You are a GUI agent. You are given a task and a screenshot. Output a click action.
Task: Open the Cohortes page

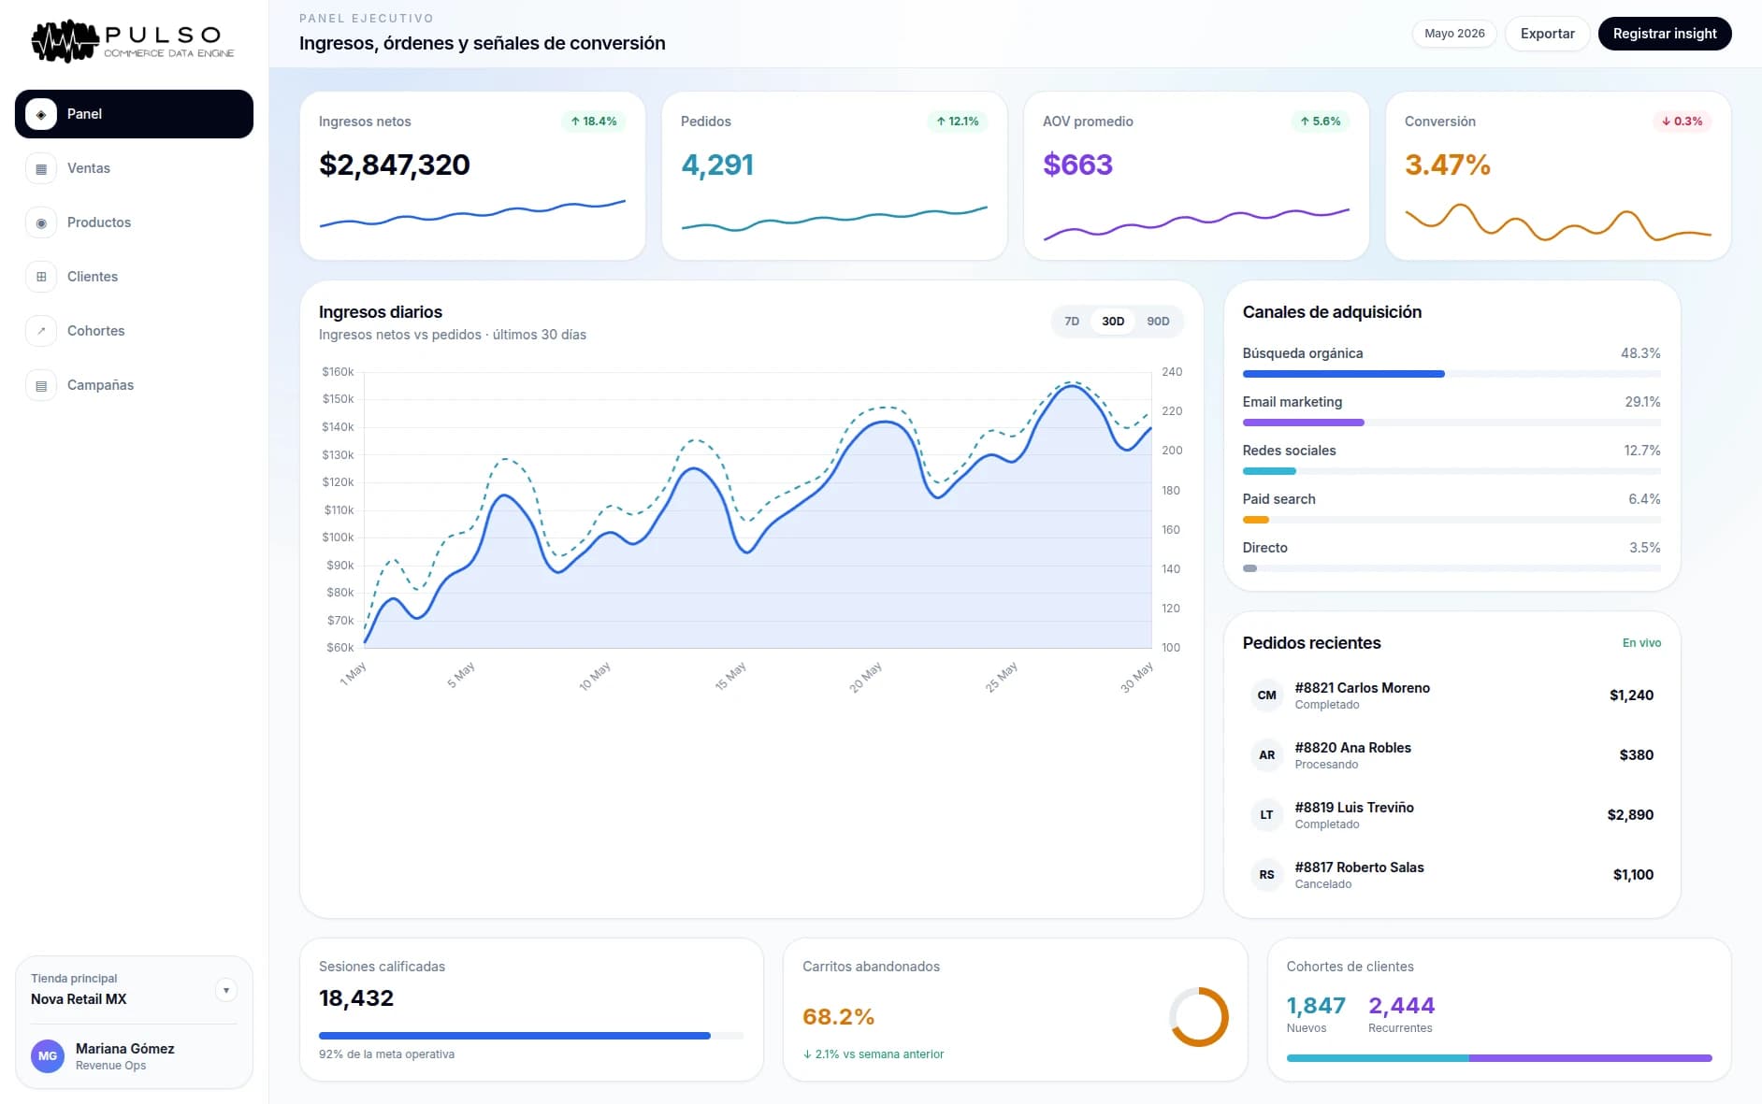(x=134, y=331)
